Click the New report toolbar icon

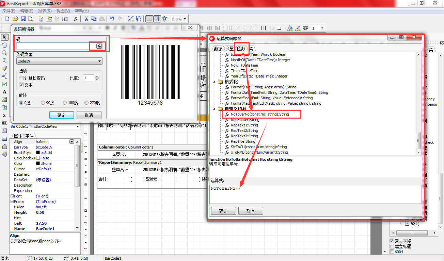pos(7,19)
